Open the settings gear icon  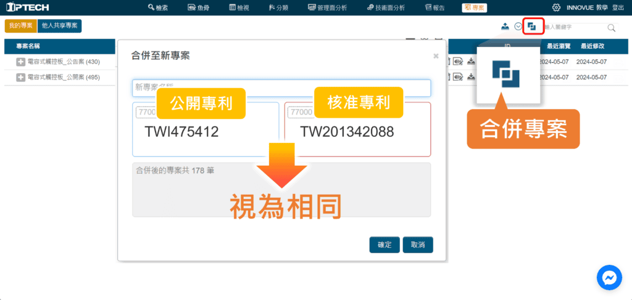[x=556, y=7]
